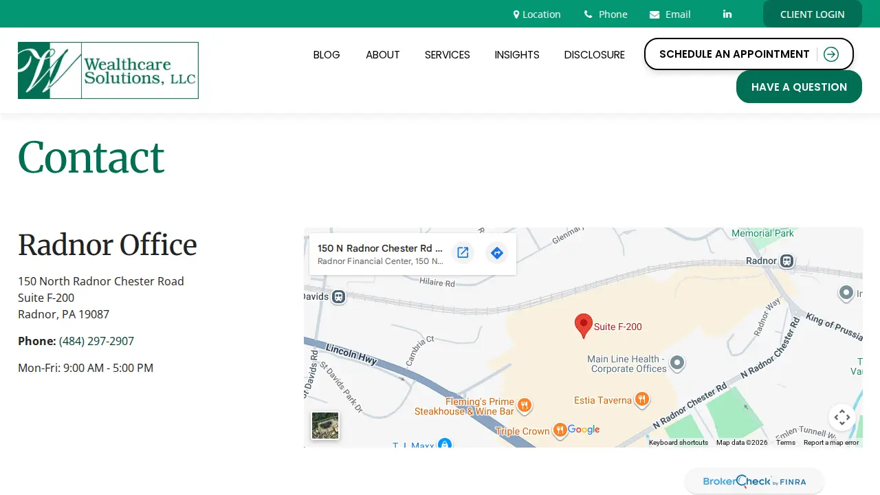
Task: Click SCHEDULE AN APPOINTMENT button
Action: click(749, 54)
